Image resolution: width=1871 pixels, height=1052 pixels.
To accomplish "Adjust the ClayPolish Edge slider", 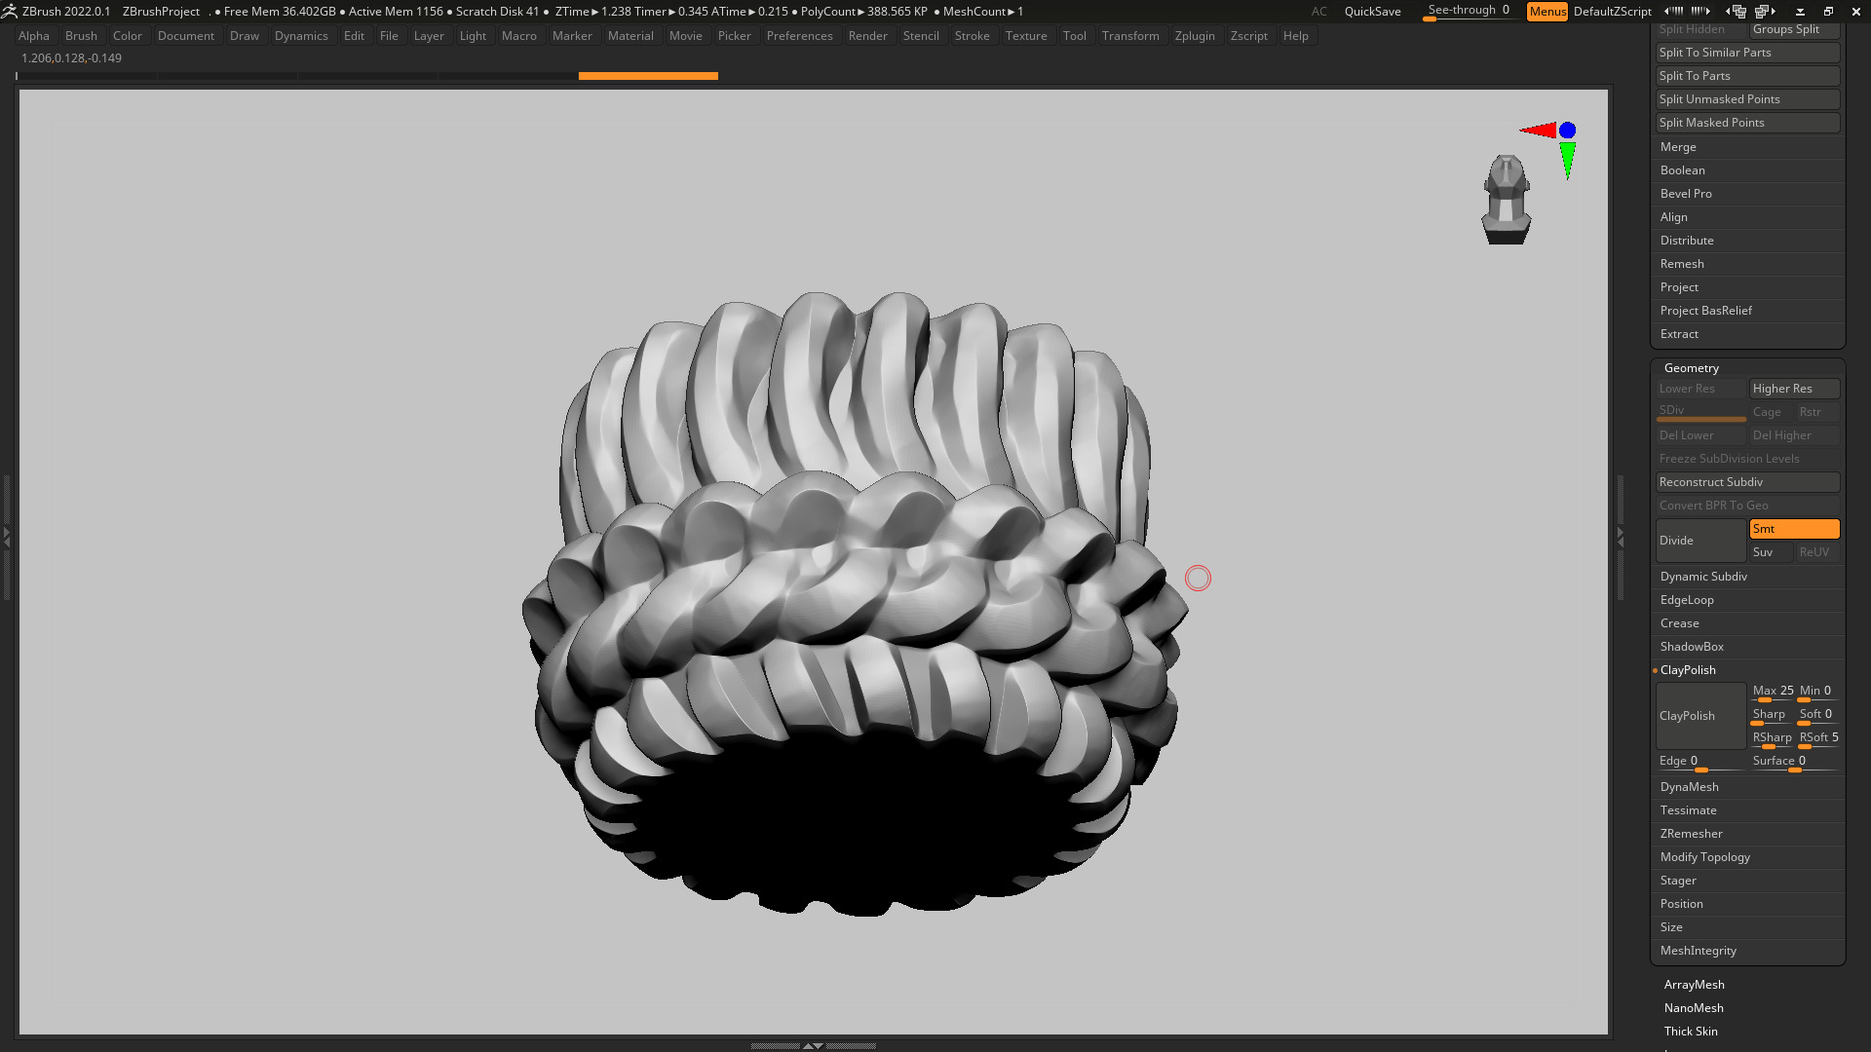I will [x=1700, y=762].
